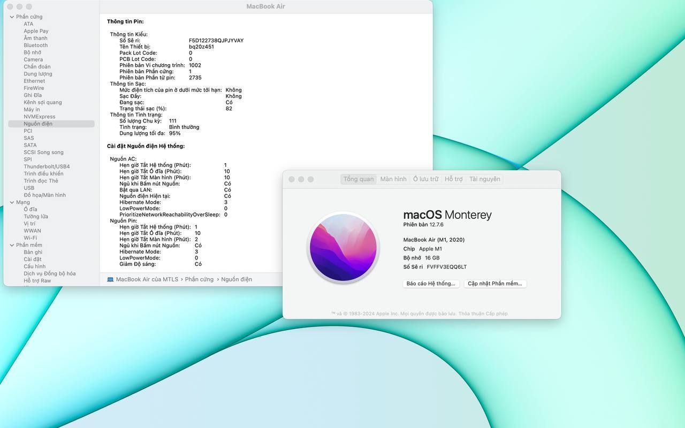Click battery serial number F5D122738QJPJYVAY
Screen dimensions: 685x428
216,41
